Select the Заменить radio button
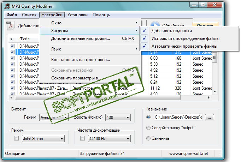241x162 pixels. coord(148,138)
